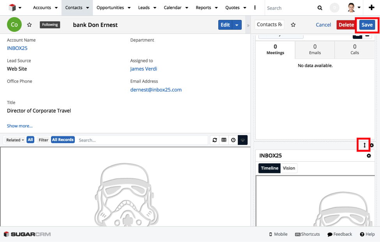Open the user profile avatar menu
This screenshot has height=242, width=380.
click(351, 7)
